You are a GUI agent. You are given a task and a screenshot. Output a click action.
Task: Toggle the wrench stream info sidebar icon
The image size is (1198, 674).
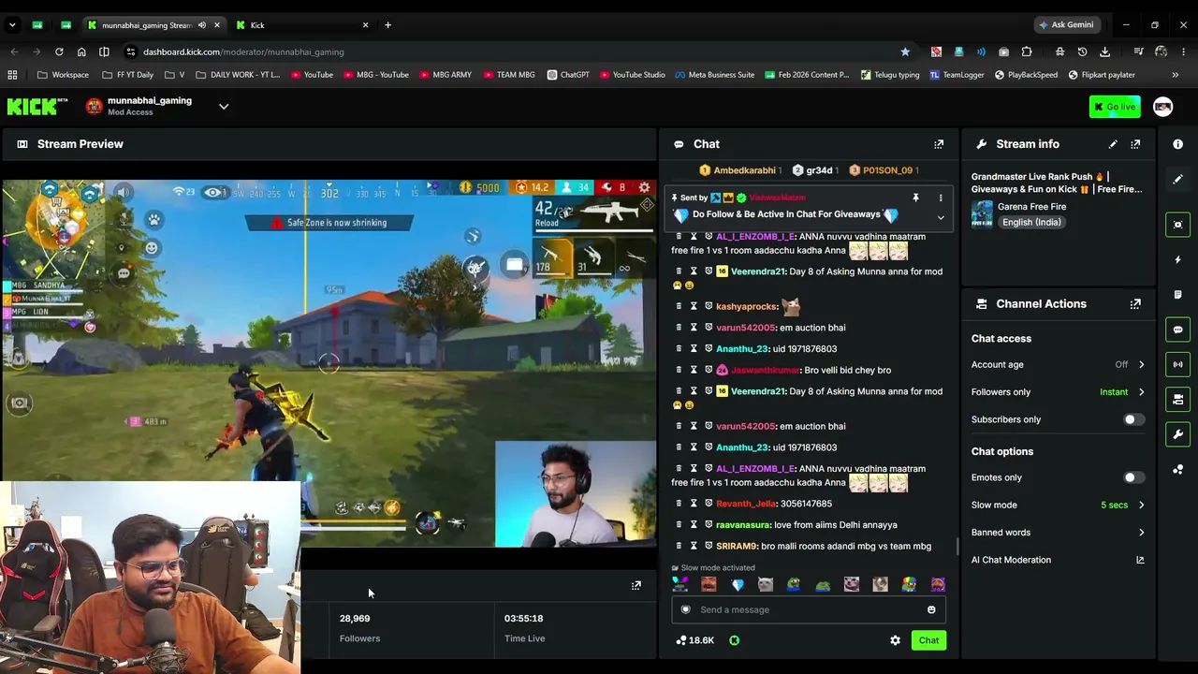tap(1178, 434)
